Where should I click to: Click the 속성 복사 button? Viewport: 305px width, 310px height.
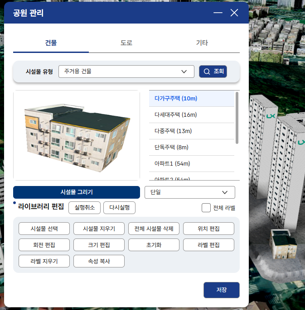click(99, 261)
